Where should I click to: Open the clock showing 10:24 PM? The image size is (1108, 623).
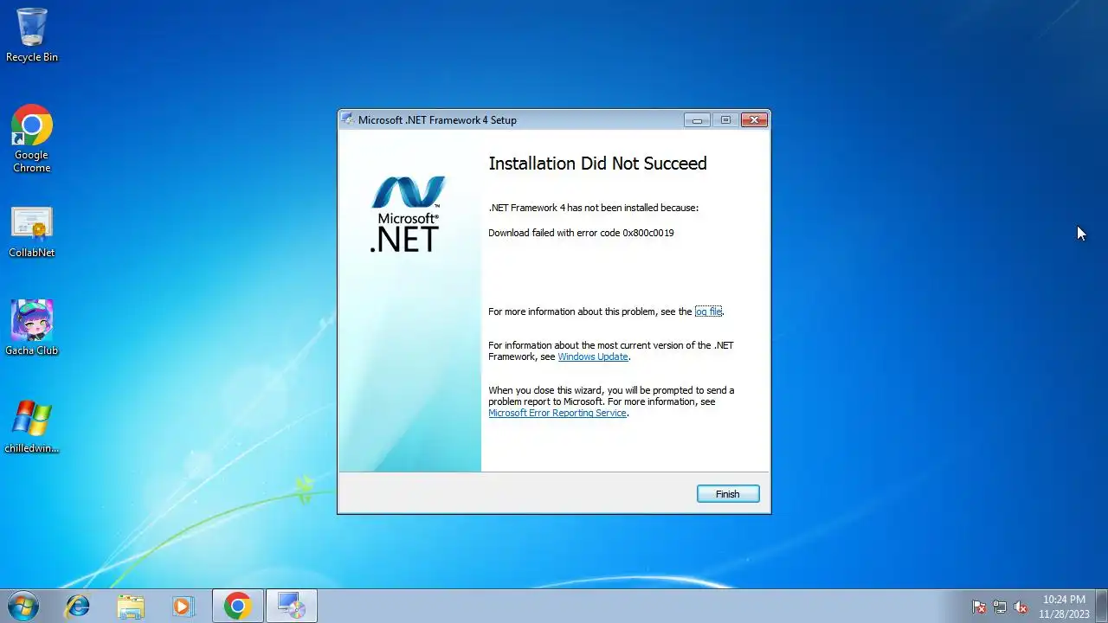tap(1064, 606)
